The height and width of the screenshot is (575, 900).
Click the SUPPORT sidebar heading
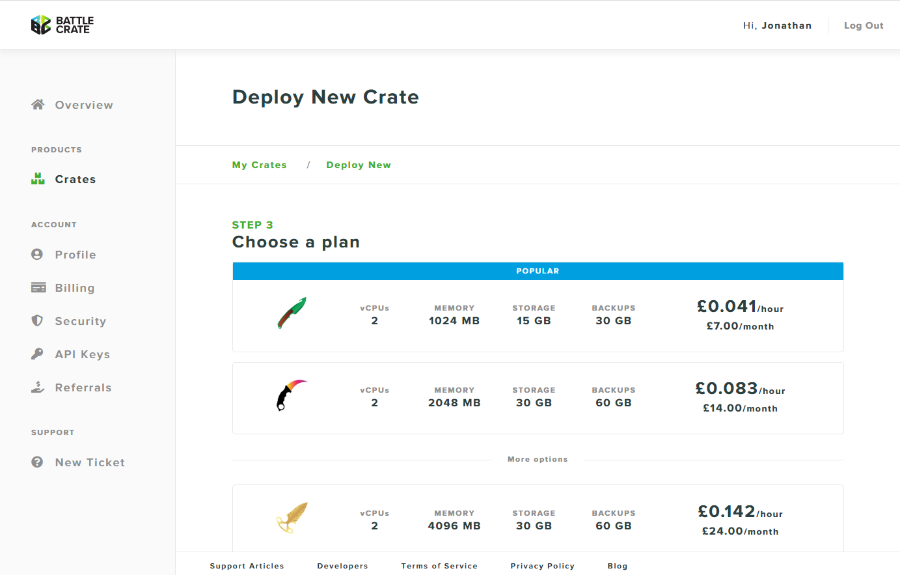click(x=53, y=432)
